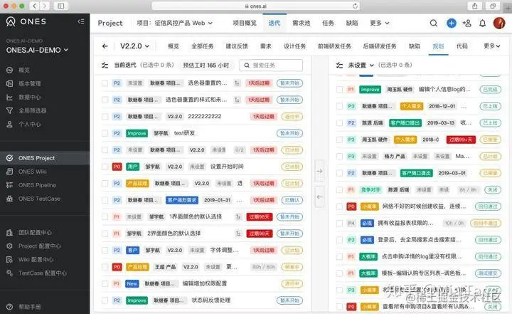Viewport: 512px width, 314px height.
Task: Click the 当前迭代 multi-select list icon
Action: [x=105, y=65]
